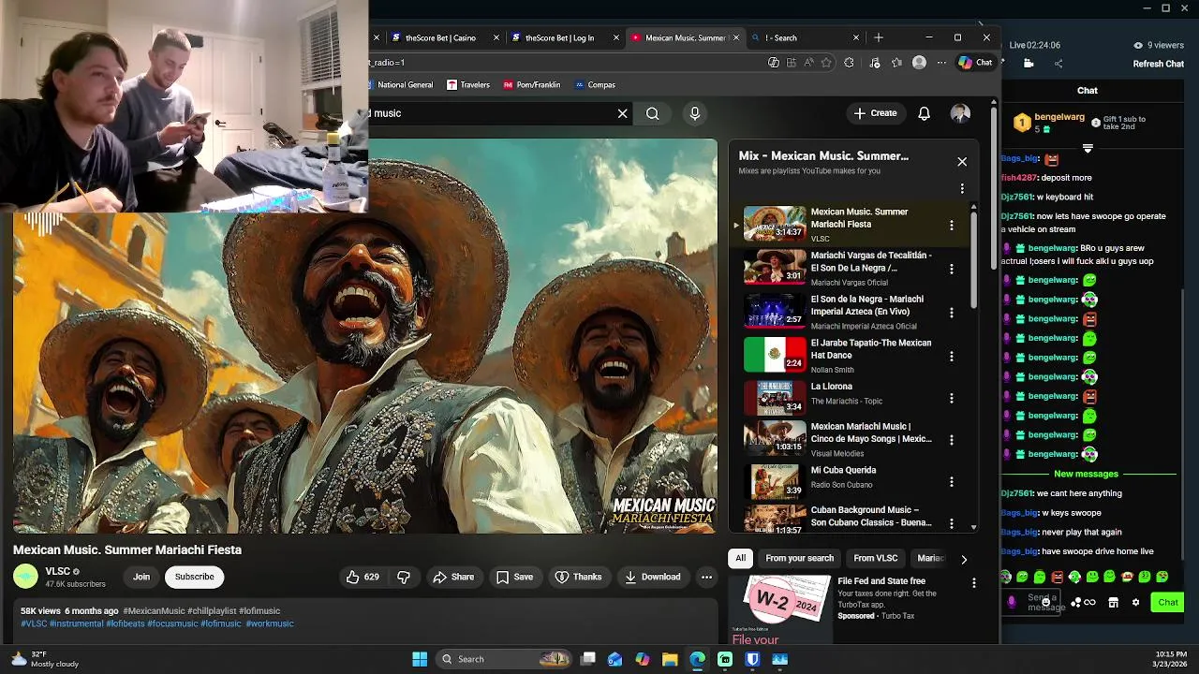This screenshot has height=674, width=1199.
Task: Subscribe to VLSC channel
Action: point(195,577)
